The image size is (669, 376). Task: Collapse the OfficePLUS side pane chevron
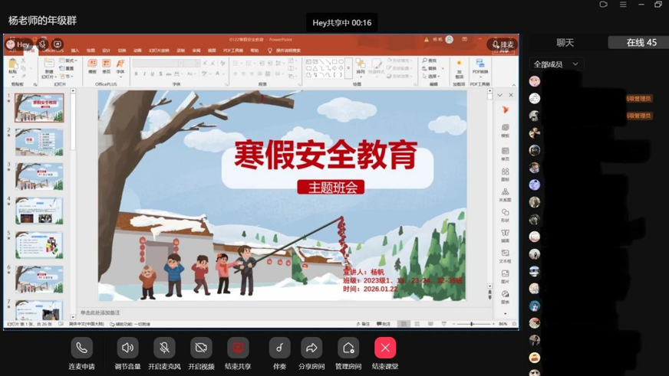[x=499, y=95]
